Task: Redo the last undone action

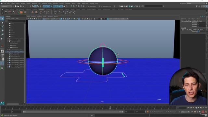Action: pyautogui.click(x=26, y=6)
